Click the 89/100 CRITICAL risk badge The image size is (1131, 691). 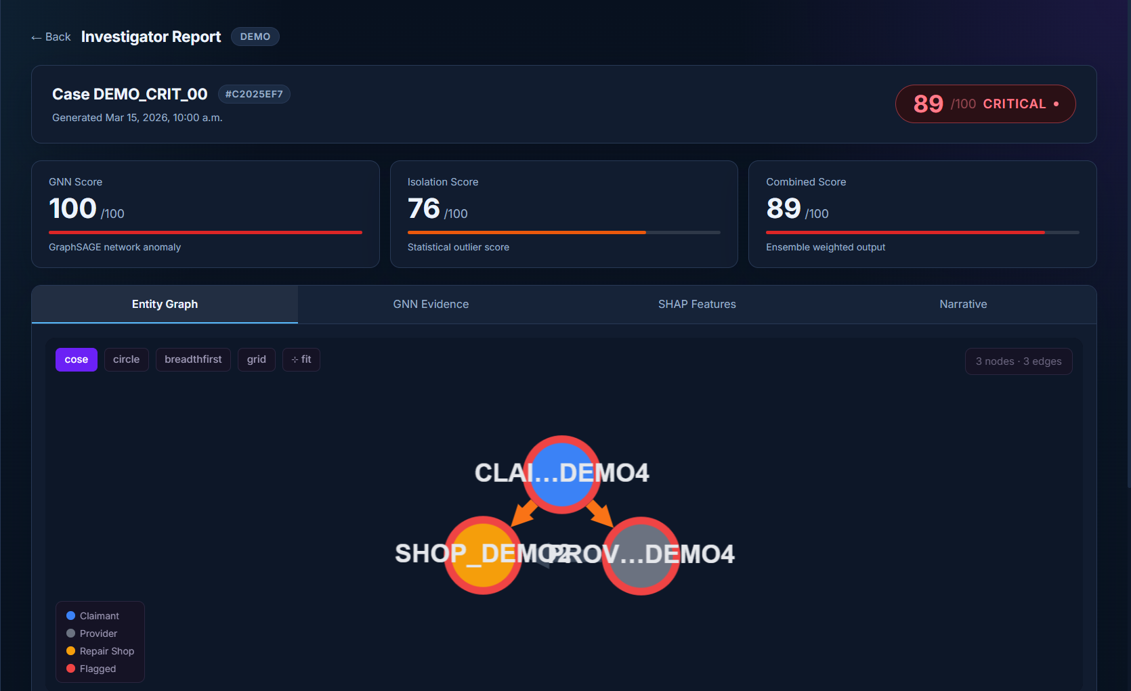pos(985,104)
